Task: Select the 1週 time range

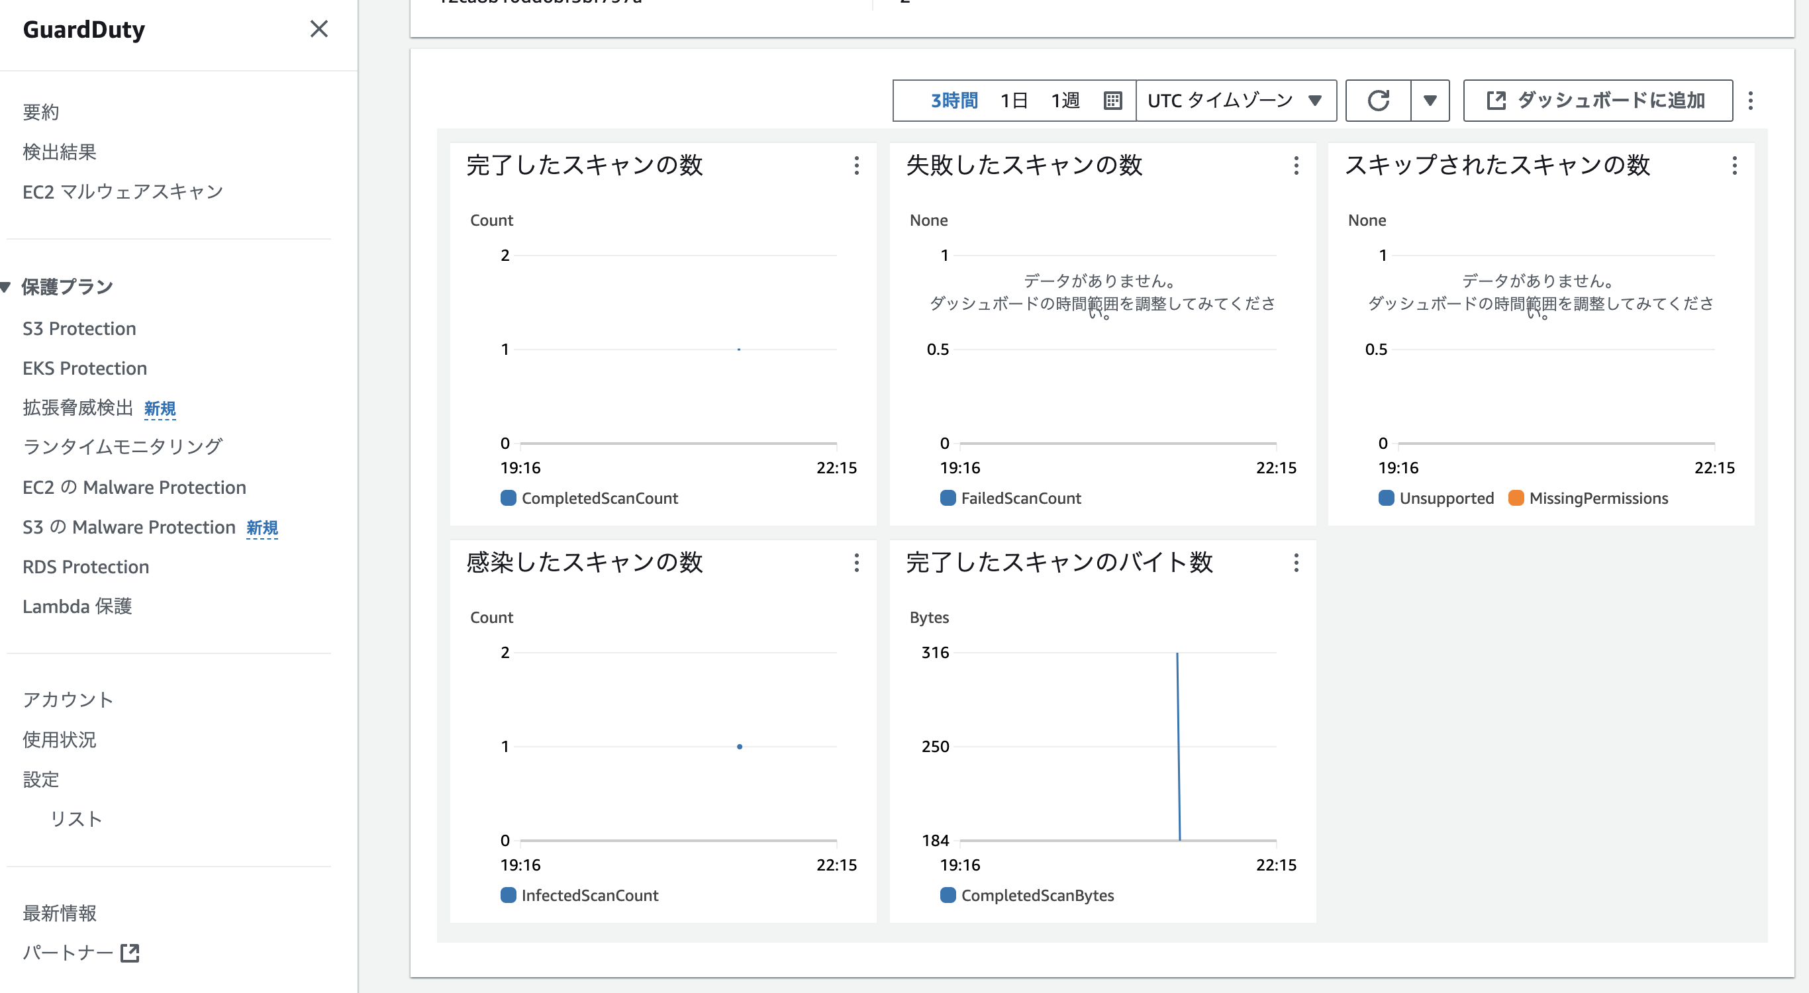Action: click(x=1065, y=101)
